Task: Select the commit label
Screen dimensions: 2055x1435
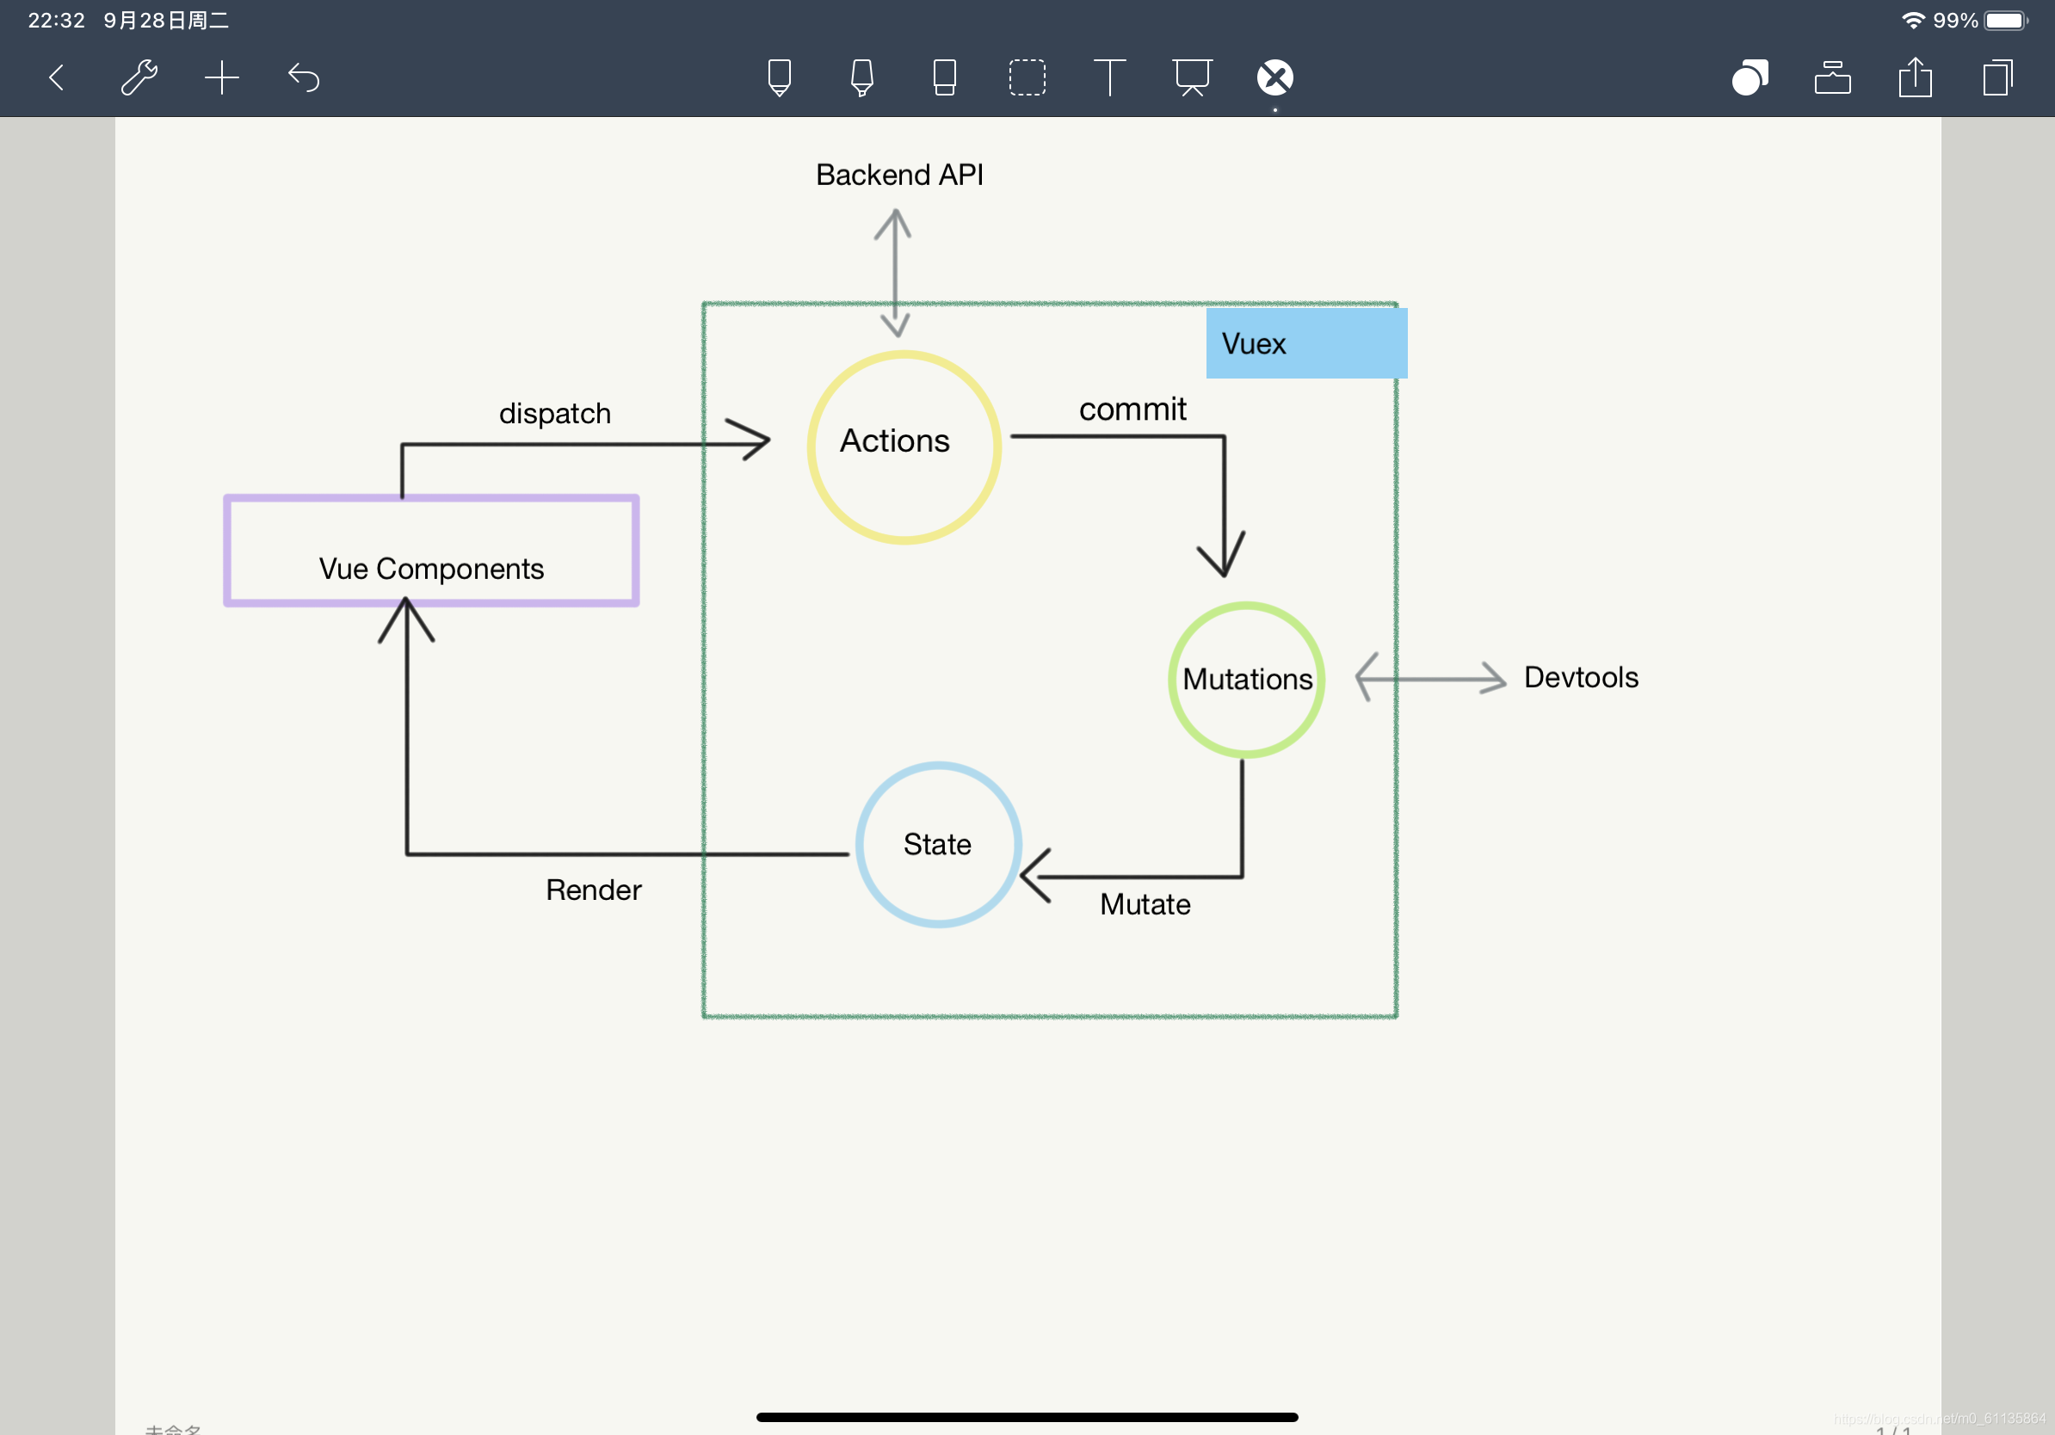Action: point(1132,410)
